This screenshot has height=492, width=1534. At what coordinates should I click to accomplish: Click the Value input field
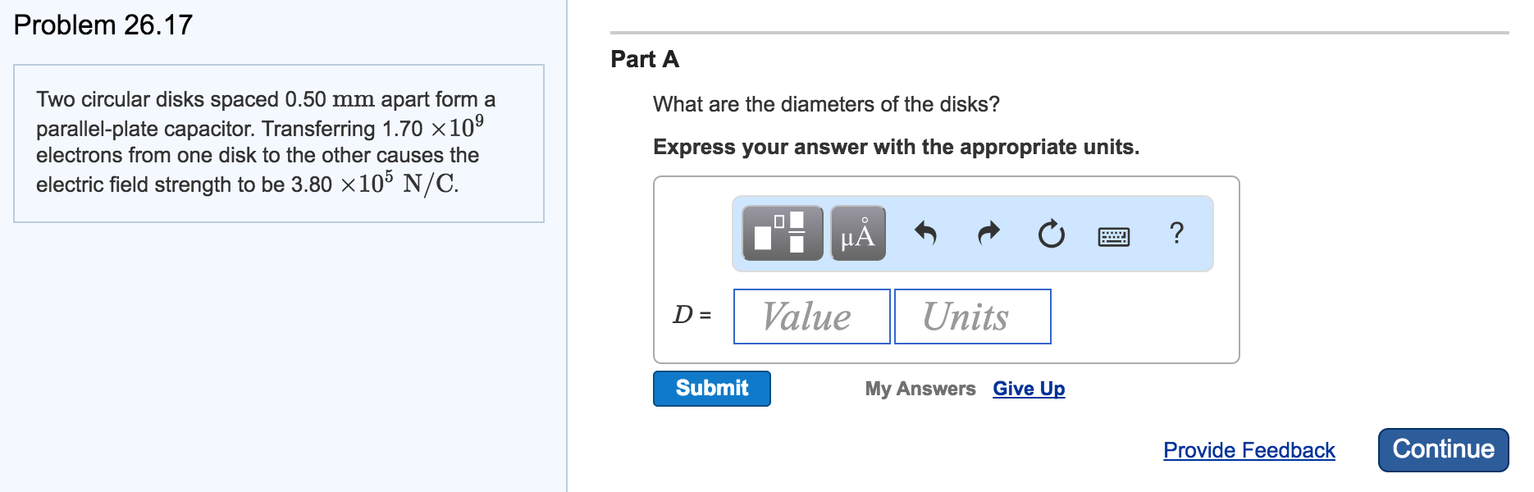(811, 317)
